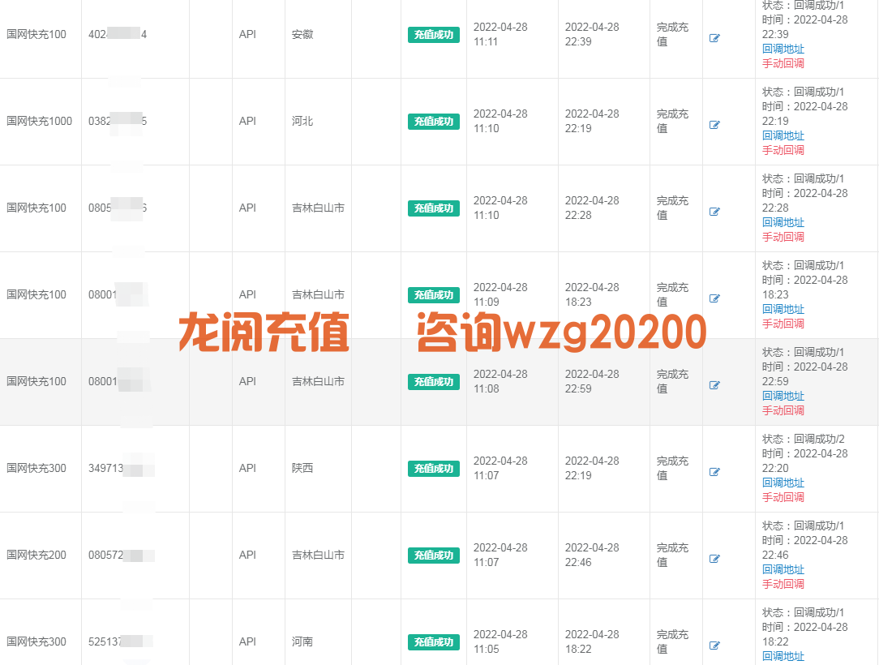Open 回调地址 link under callback time 22:46

(783, 569)
